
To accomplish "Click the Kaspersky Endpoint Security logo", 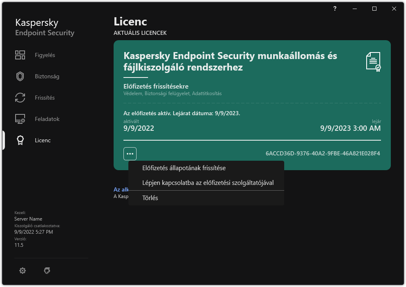I will click(x=44, y=27).
